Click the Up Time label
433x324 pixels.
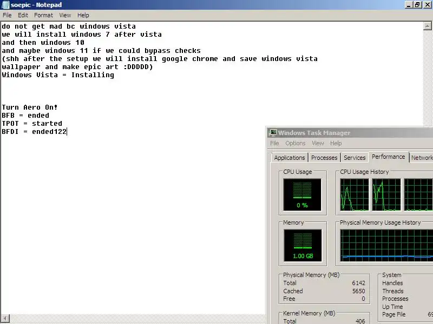[392, 307]
